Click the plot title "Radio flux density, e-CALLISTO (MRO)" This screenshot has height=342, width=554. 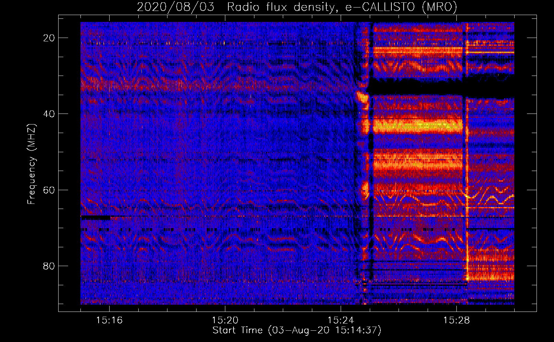click(342, 7)
